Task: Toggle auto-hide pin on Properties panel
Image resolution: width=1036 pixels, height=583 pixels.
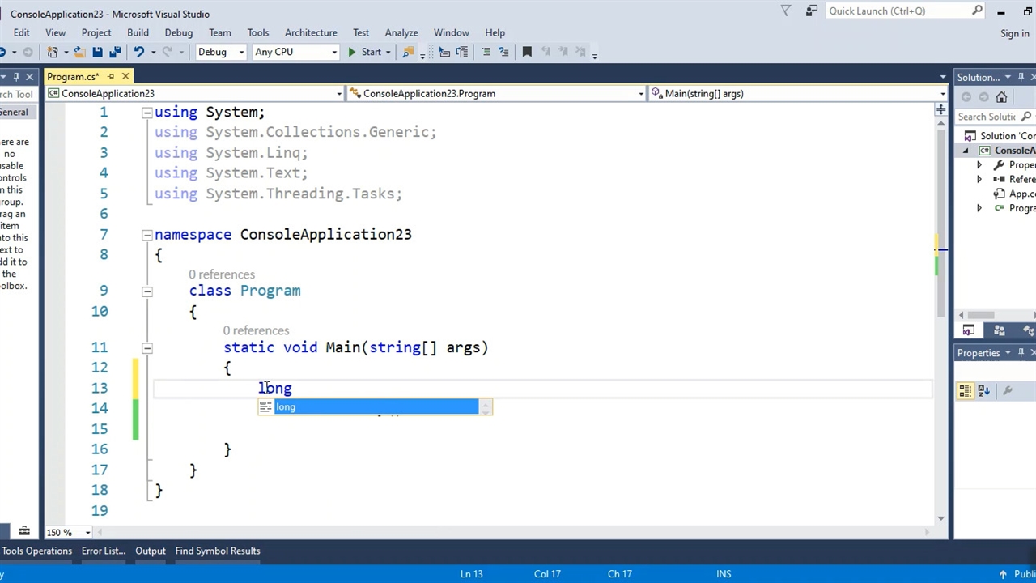Action: point(1021,353)
